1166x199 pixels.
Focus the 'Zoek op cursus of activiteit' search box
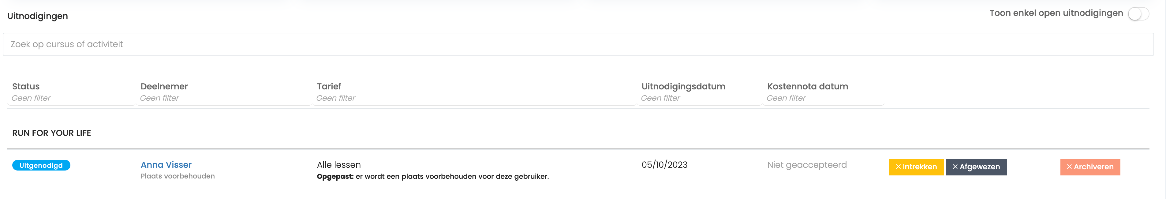pos(578,44)
